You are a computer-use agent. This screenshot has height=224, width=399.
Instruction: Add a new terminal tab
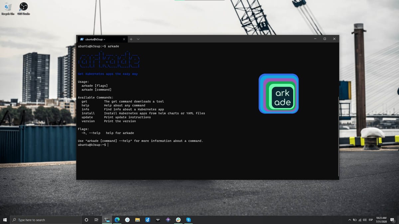pos(131,39)
